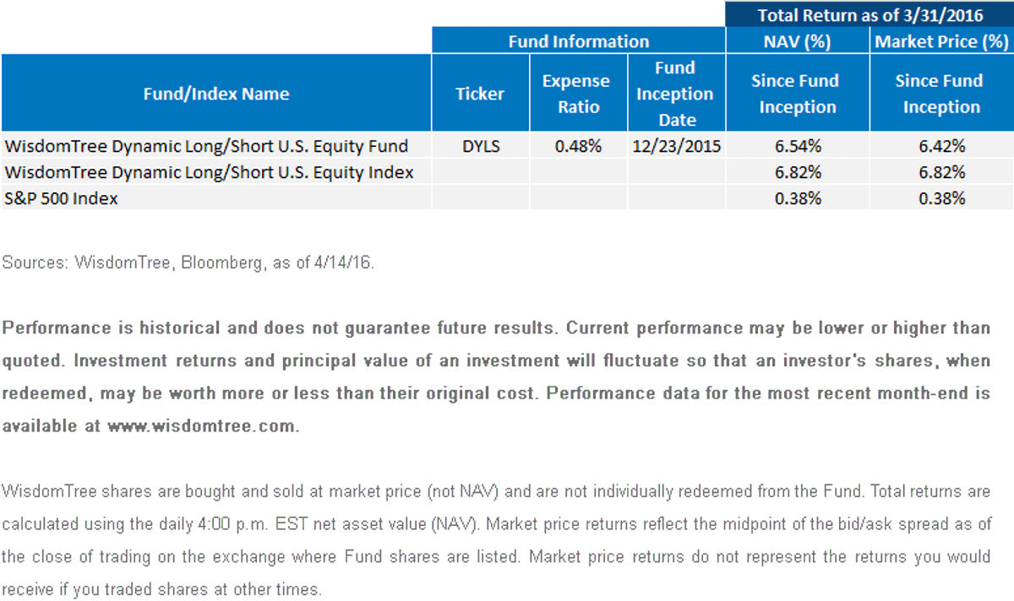Open the www.wisdomtree.com link
Image resolution: width=1014 pixels, height=601 pixels.
pyautogui.click(x=202, y=425)
